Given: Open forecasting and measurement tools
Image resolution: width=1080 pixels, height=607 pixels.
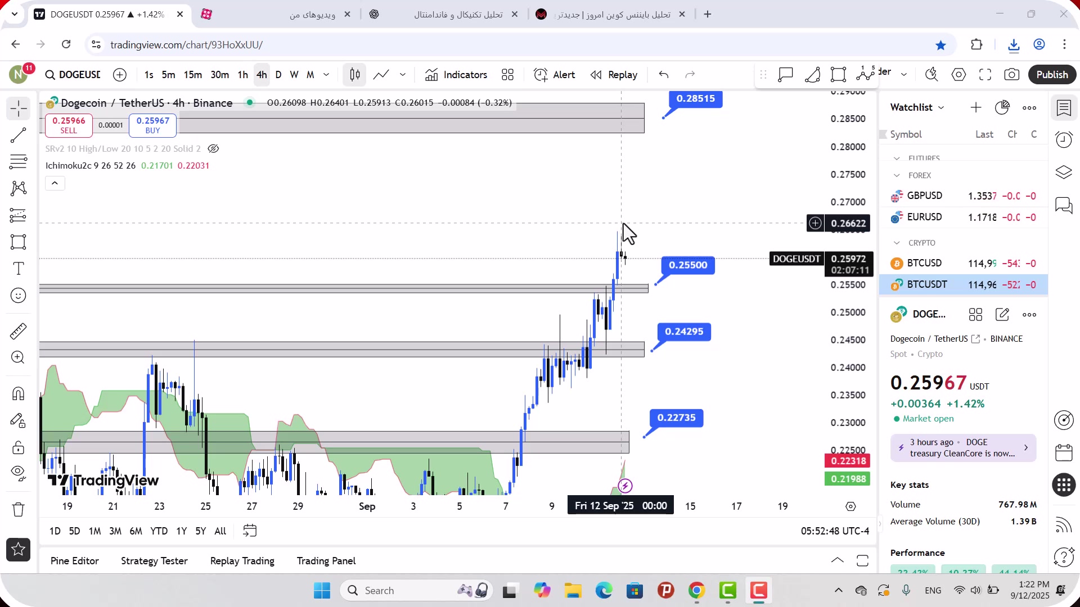Looking at the screenshot, I should 19,215.
